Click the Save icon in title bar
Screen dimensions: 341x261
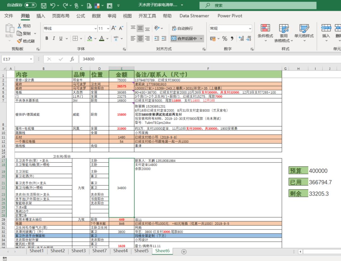click(x=44, y=5)
